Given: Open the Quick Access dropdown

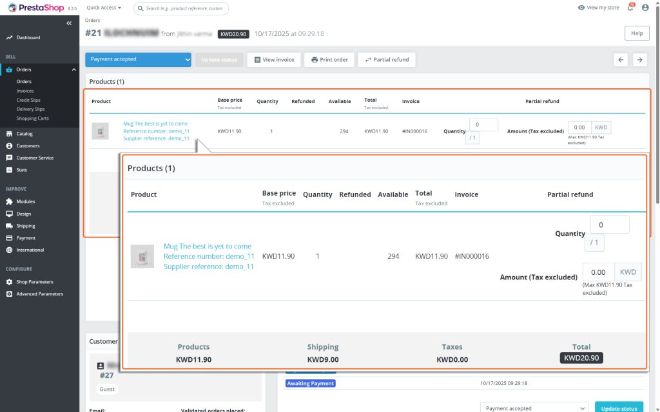Looking at the screenshot, I should (x=104, y=8).
